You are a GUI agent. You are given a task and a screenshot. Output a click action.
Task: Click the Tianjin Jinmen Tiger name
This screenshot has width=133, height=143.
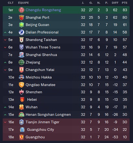pyautogui.click(x=42, y=122)
